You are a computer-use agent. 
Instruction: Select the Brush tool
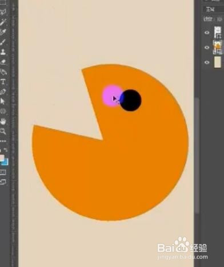coord(3,42)
